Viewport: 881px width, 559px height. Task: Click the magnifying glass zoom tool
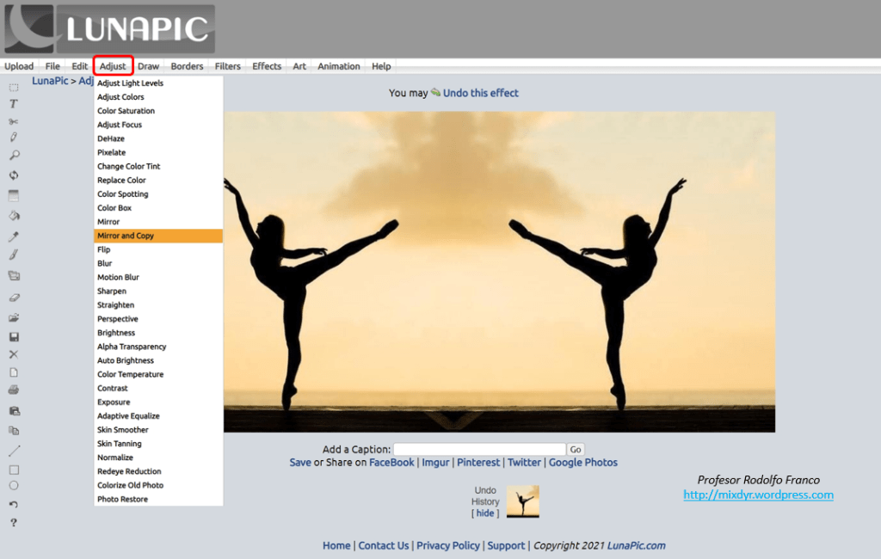(x=14, y=156)
